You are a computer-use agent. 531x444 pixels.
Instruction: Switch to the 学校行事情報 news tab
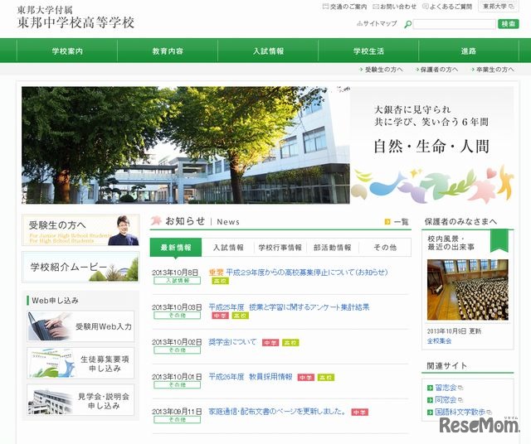[280, 248]
